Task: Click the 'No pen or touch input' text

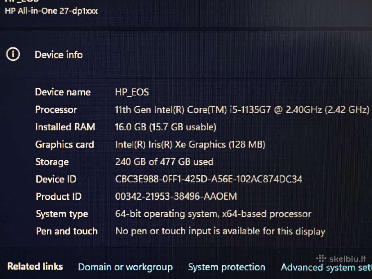Action: click(x=220, y=231)
